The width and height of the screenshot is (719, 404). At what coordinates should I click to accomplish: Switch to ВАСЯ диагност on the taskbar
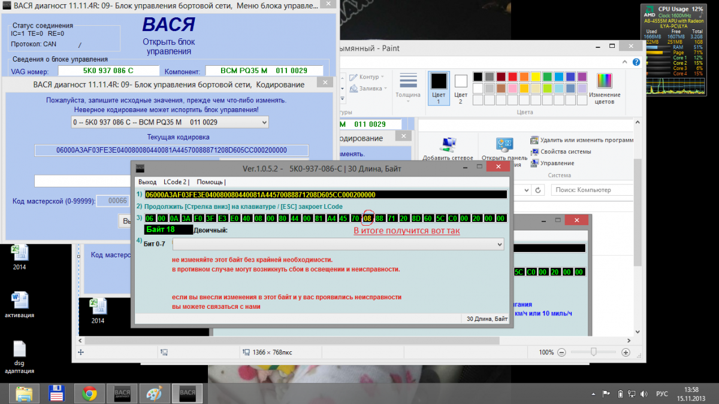(122, 393)
